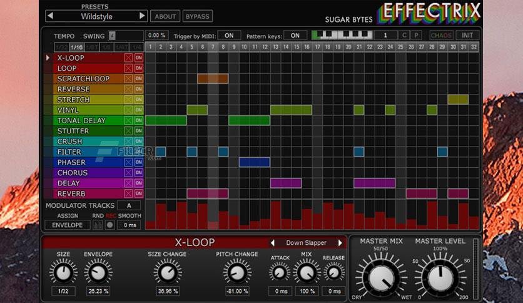Viewport: 523px width, 303px height.
Task: Select next X-LOOP effect preset arrow
Action: tap(340, 243)
